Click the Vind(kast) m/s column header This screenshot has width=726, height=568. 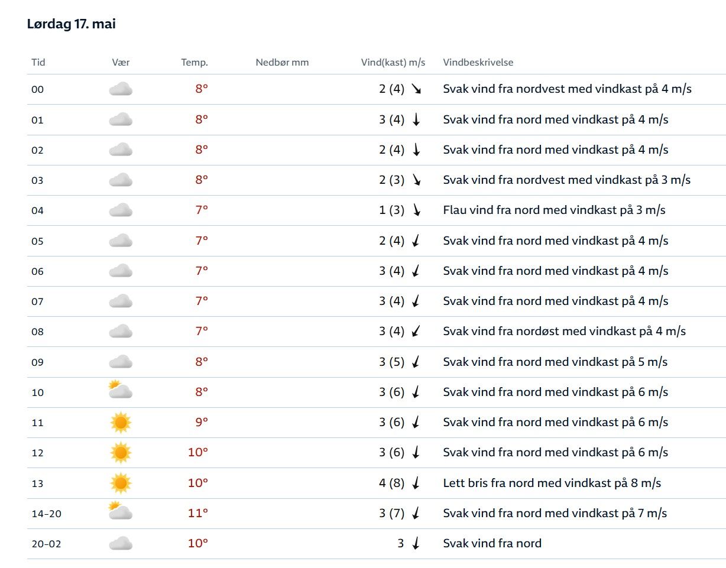(393, 62)
